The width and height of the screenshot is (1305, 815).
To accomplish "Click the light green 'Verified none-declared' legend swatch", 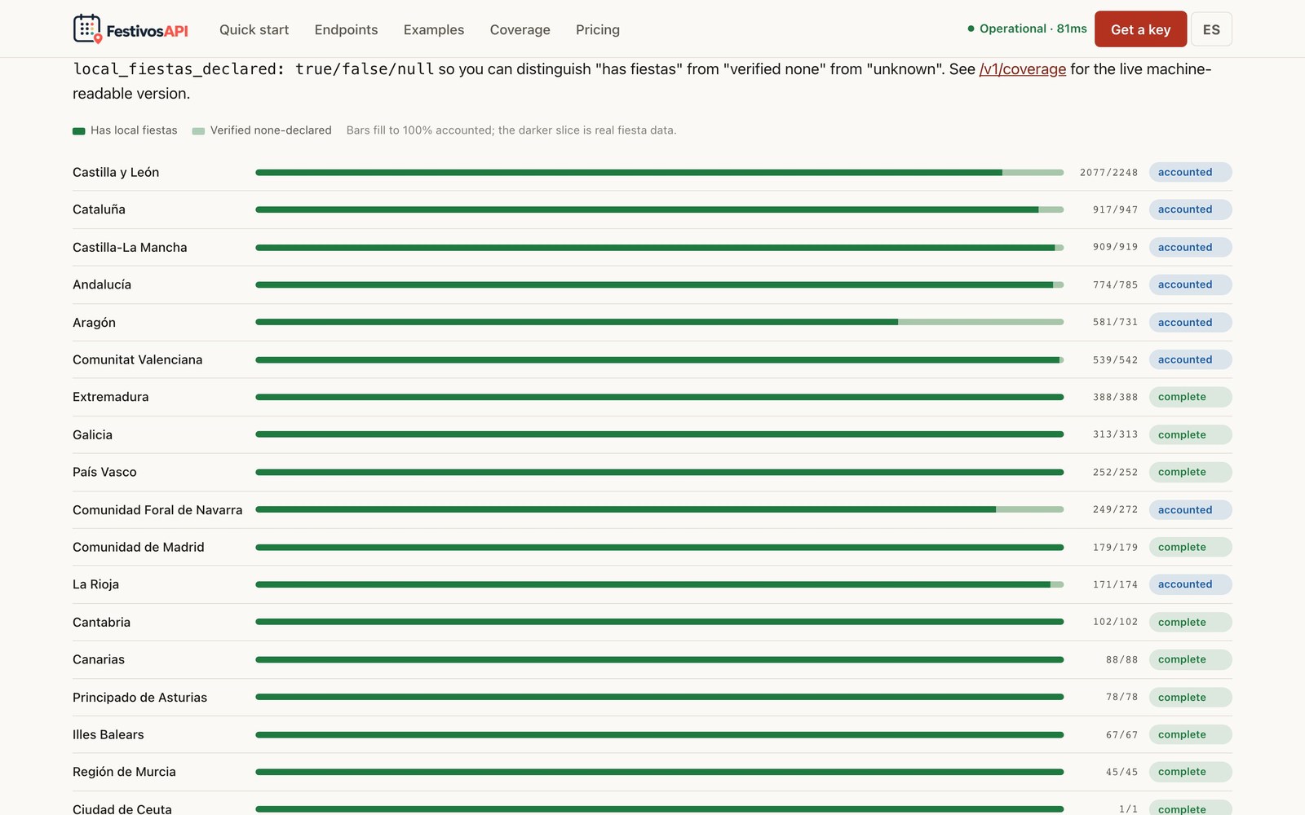I will (x=198, y=130).
